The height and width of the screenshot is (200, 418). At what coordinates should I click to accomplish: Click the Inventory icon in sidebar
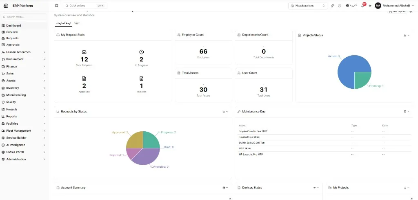tap(3, 88)
